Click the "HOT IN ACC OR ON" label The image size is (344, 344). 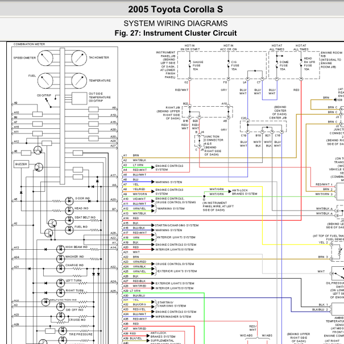pyautogui.click(x=229, y=48)
